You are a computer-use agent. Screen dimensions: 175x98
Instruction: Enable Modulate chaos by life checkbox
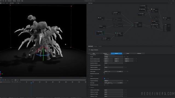point(104,74)
